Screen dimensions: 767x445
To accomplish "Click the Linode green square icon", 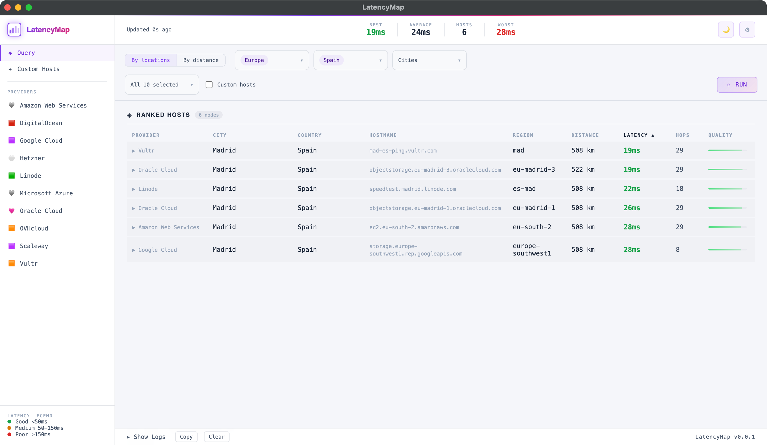I will point(11,175).
